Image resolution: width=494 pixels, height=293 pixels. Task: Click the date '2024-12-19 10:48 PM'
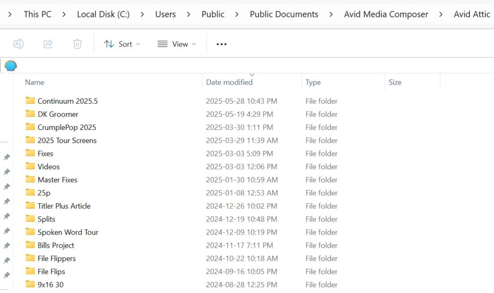pyautogui.click(x=242, y=219)
